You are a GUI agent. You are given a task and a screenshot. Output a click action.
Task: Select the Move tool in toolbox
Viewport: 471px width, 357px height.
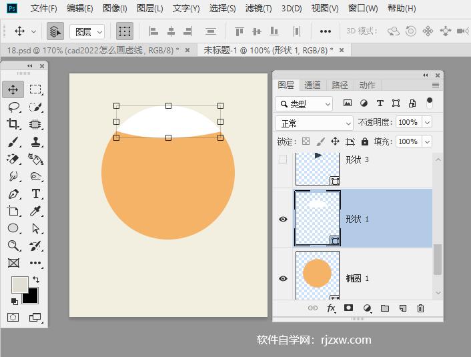pyautogui.click(x=13, y=89)
